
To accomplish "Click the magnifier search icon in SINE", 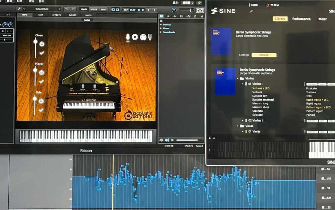I will pyautogui.click(x=251, y=11).
